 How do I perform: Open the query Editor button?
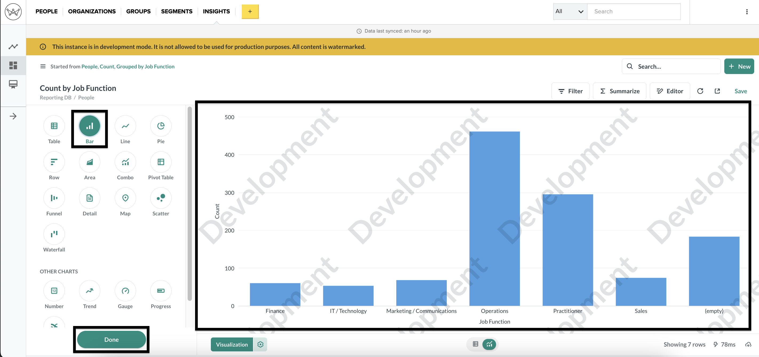pos(669,91)
